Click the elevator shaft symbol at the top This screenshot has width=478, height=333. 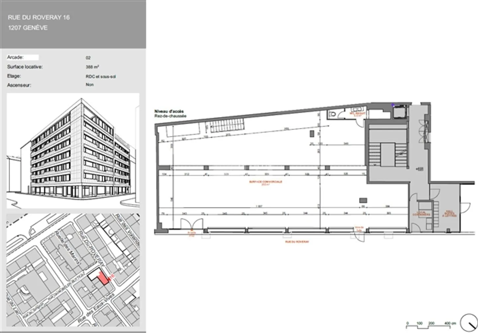[x=400, y=112]
